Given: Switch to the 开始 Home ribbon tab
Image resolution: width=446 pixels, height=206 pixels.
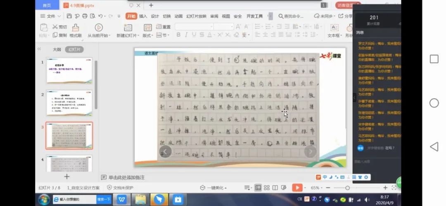Looking at the screenshot, I should coord(131,16).
